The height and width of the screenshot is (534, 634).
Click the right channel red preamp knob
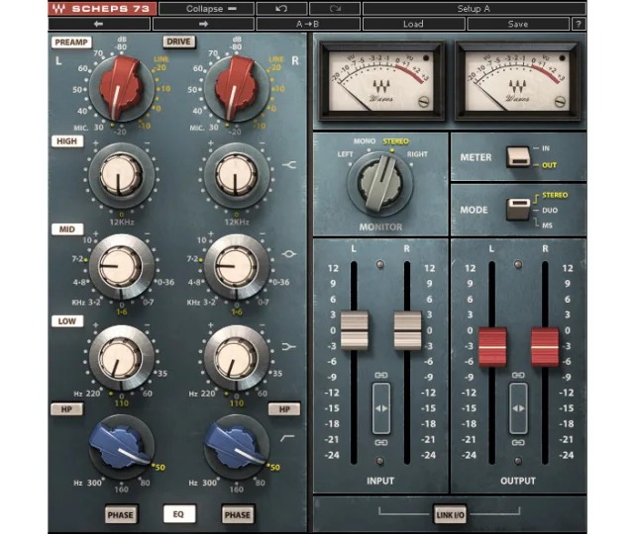(236, 89)
